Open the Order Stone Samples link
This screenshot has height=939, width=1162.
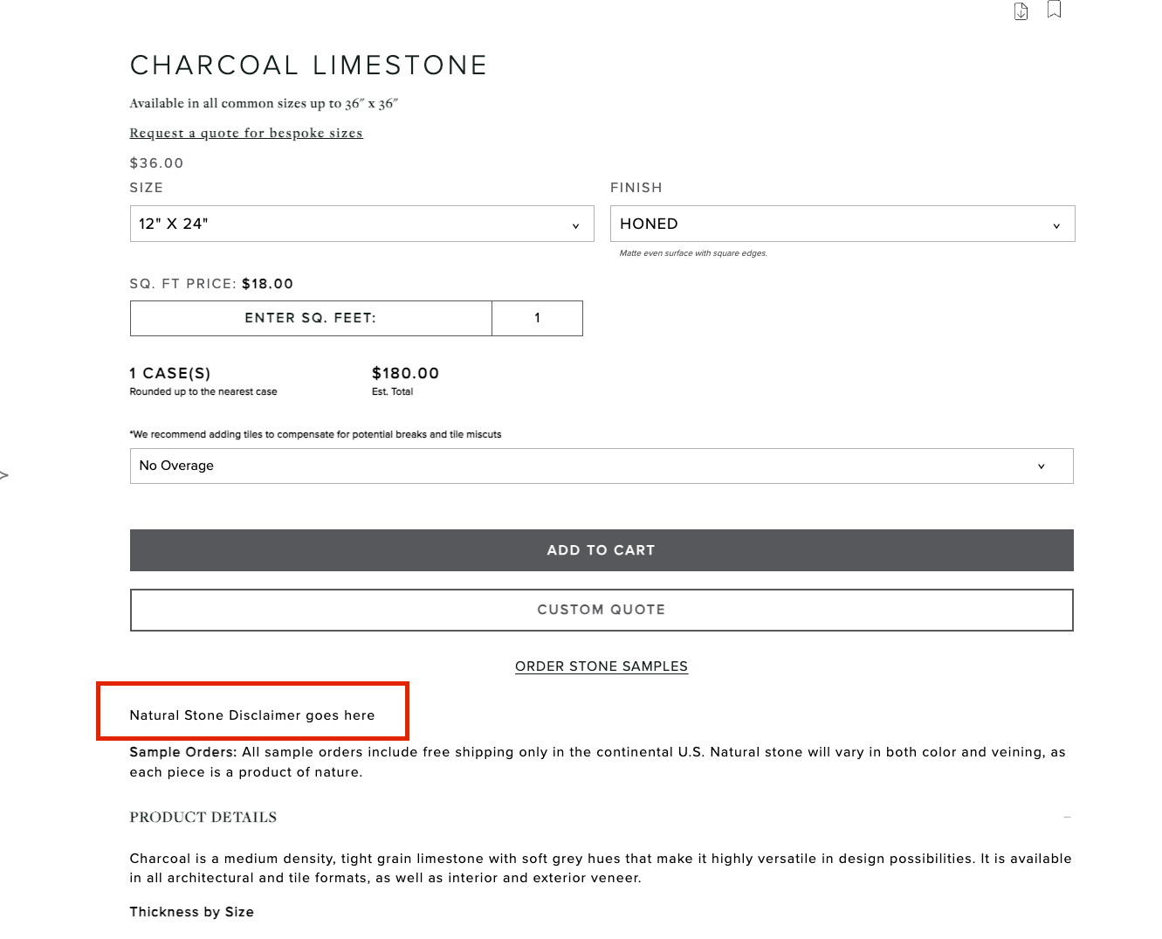(x=601, y=666)
